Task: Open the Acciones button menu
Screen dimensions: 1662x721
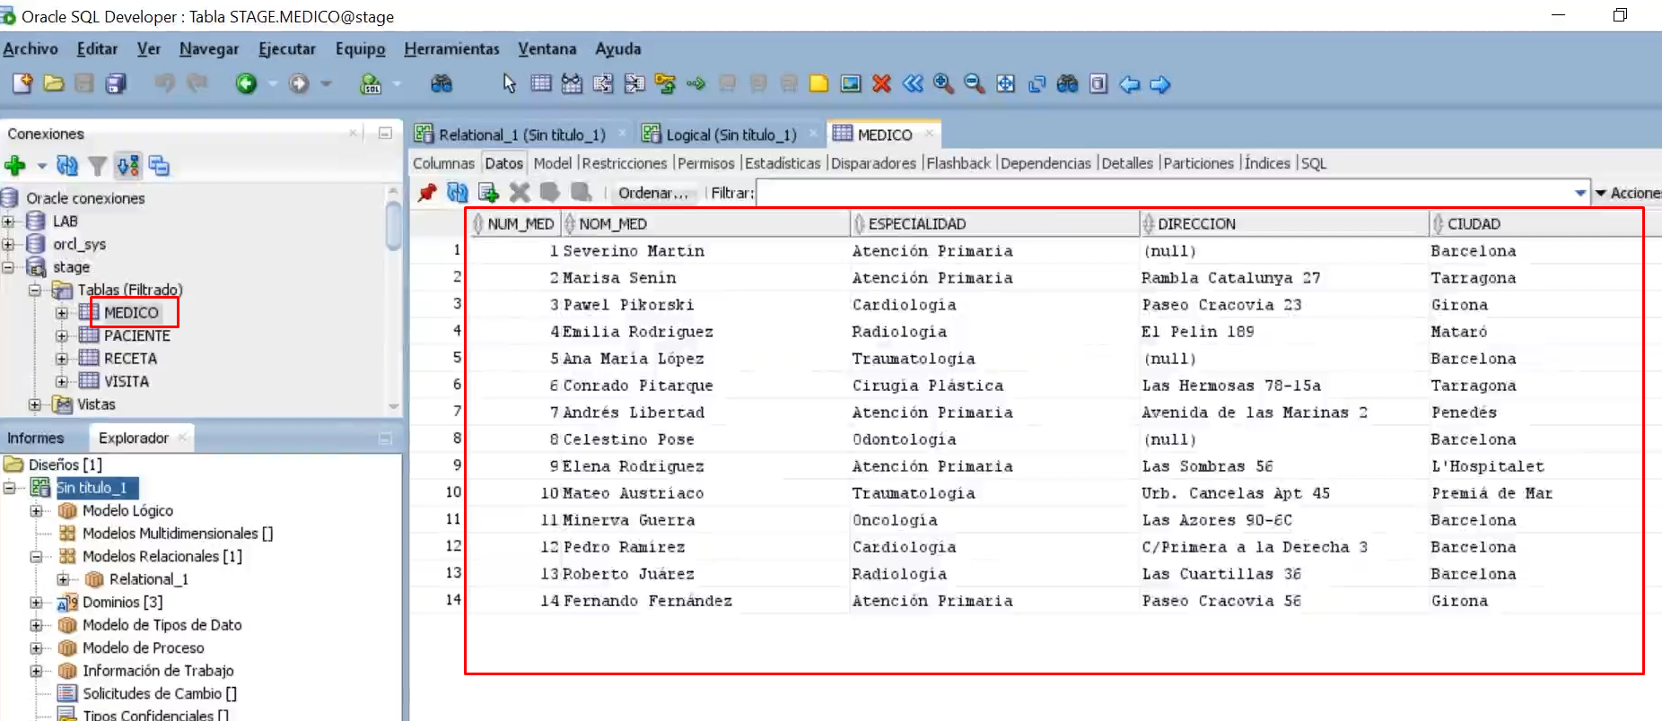Action: coord(1628,193)
